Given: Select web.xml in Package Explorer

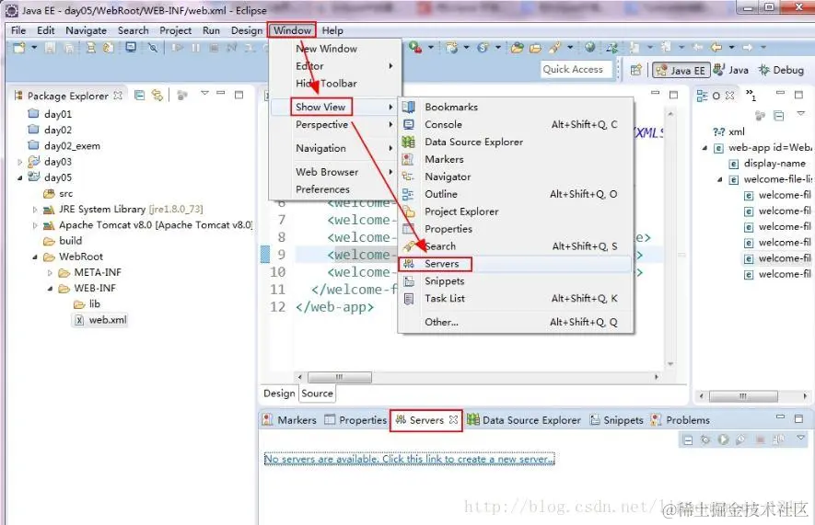Looking at the screenshot, I should pyautogui.click(x=101, y=320).
